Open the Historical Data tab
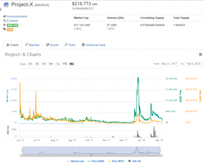204x163 pixels. 93,45
